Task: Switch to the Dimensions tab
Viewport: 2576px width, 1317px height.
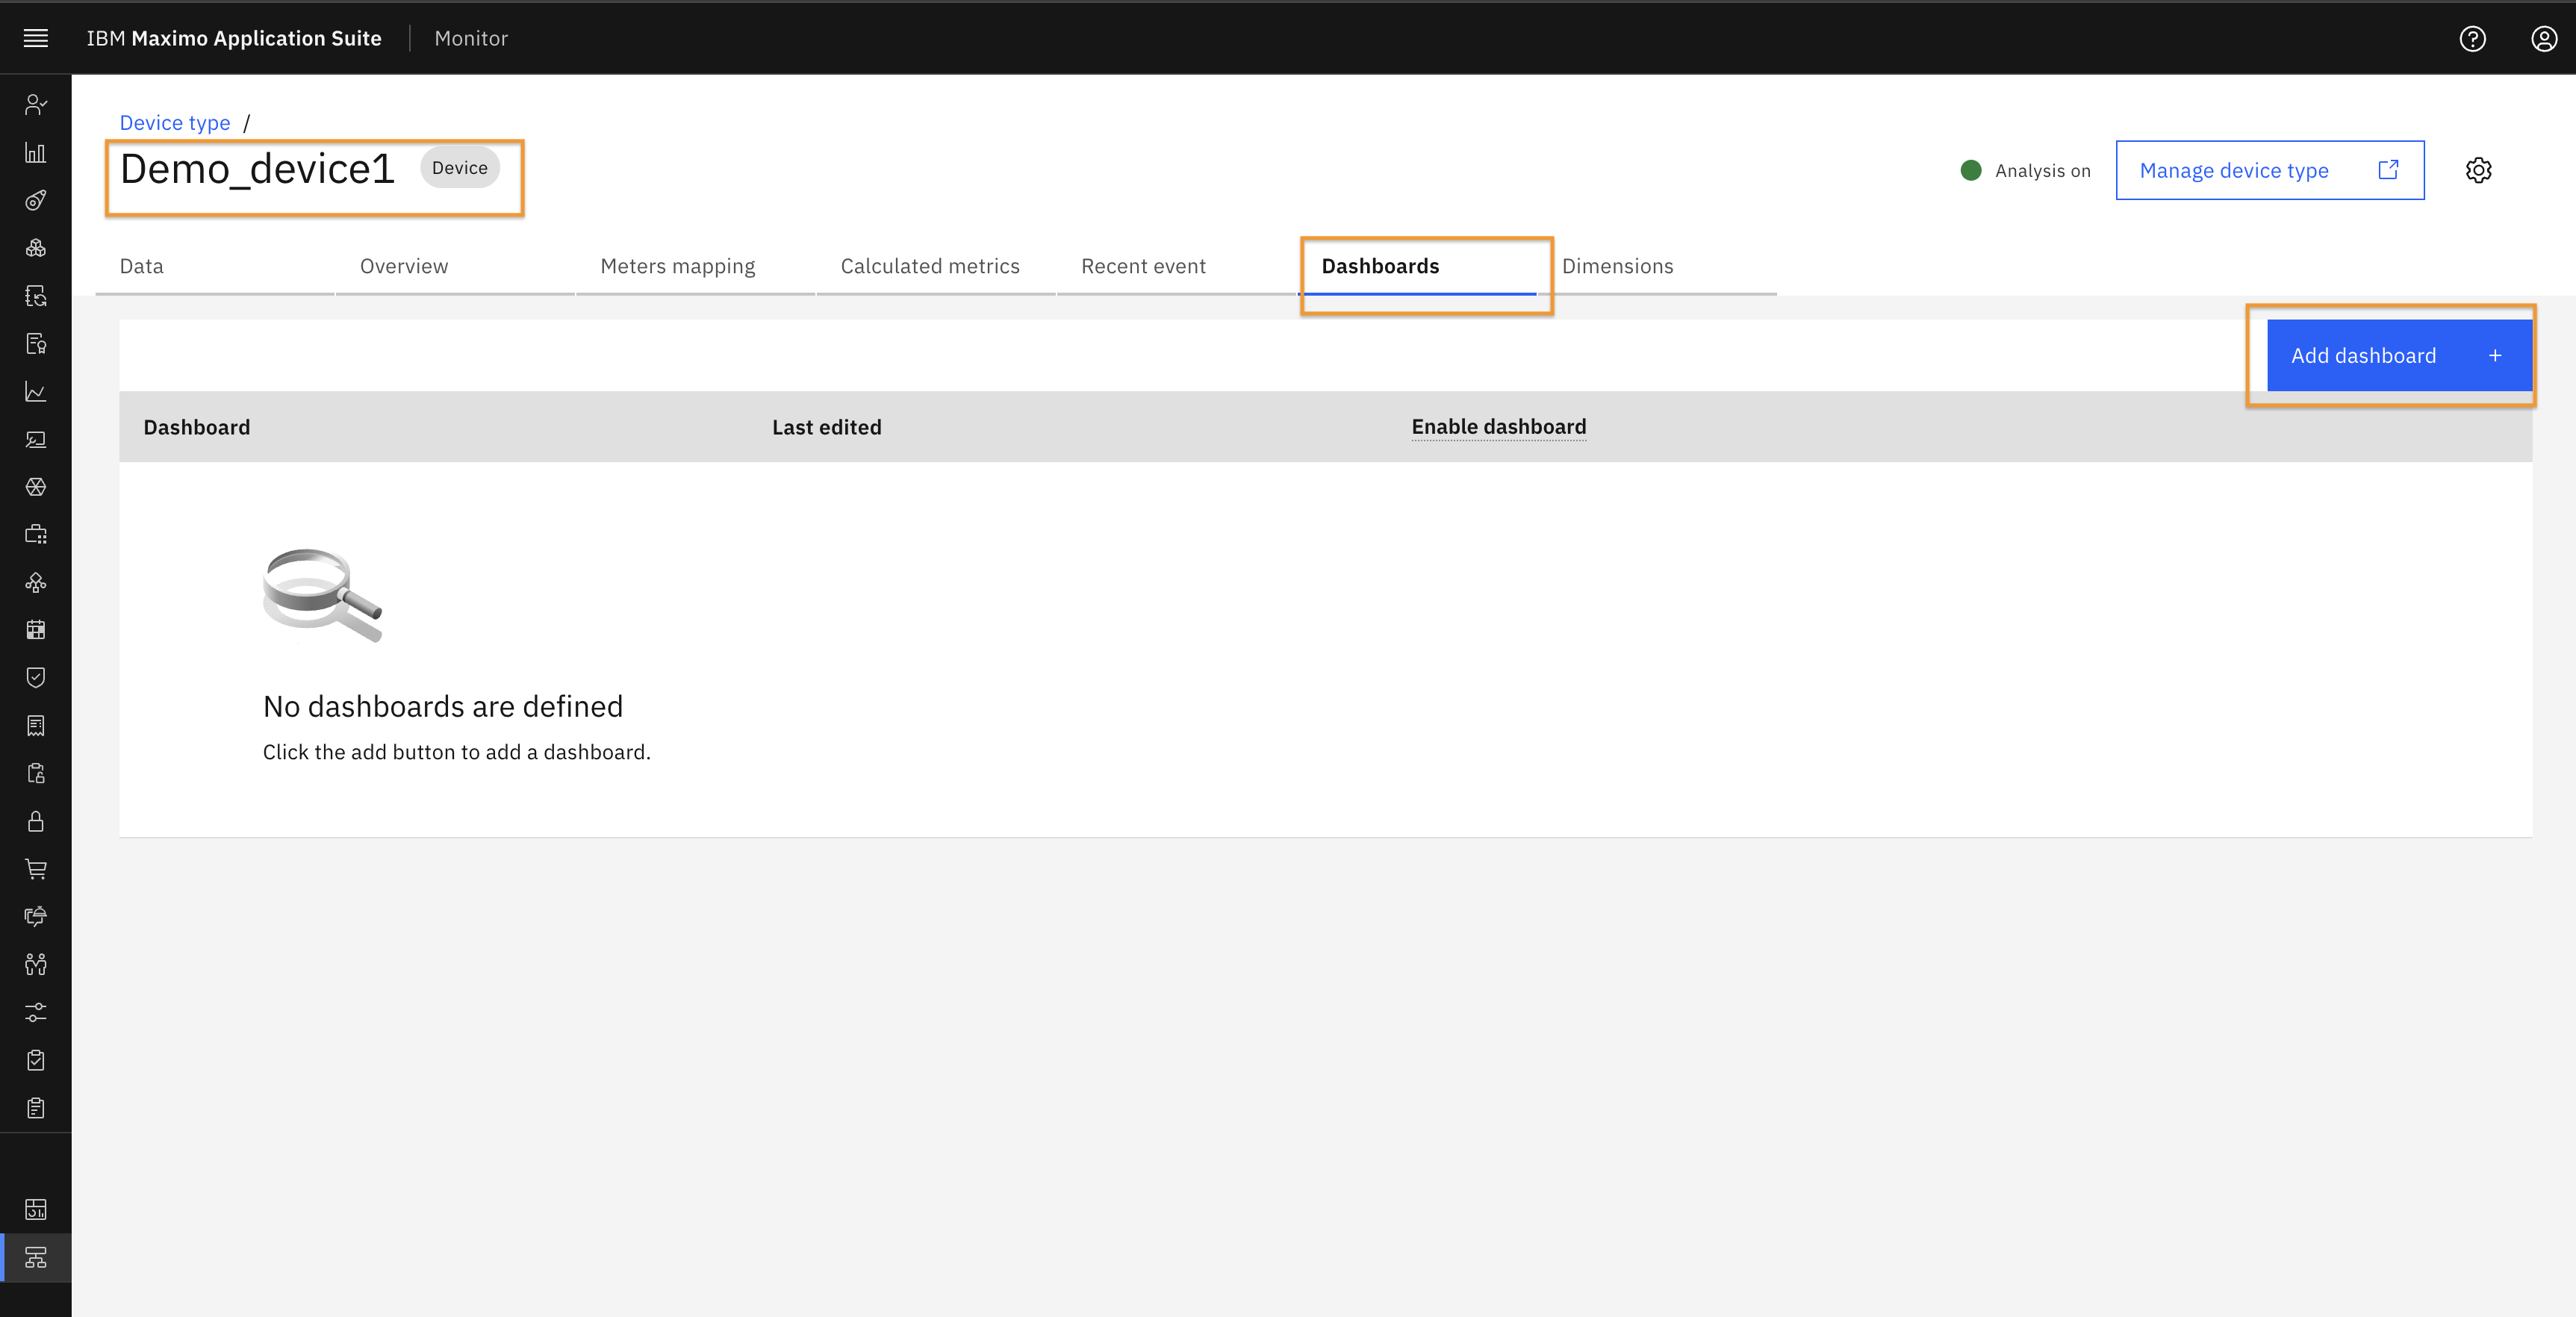Action: pyautogui.click(x=1658, y=266)
